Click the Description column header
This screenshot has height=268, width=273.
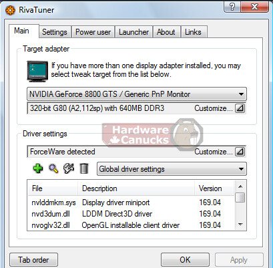(x=136, y=188)
